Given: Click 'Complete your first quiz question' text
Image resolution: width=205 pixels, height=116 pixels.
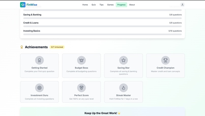Looking at the screenshot, I should [39, 71].
